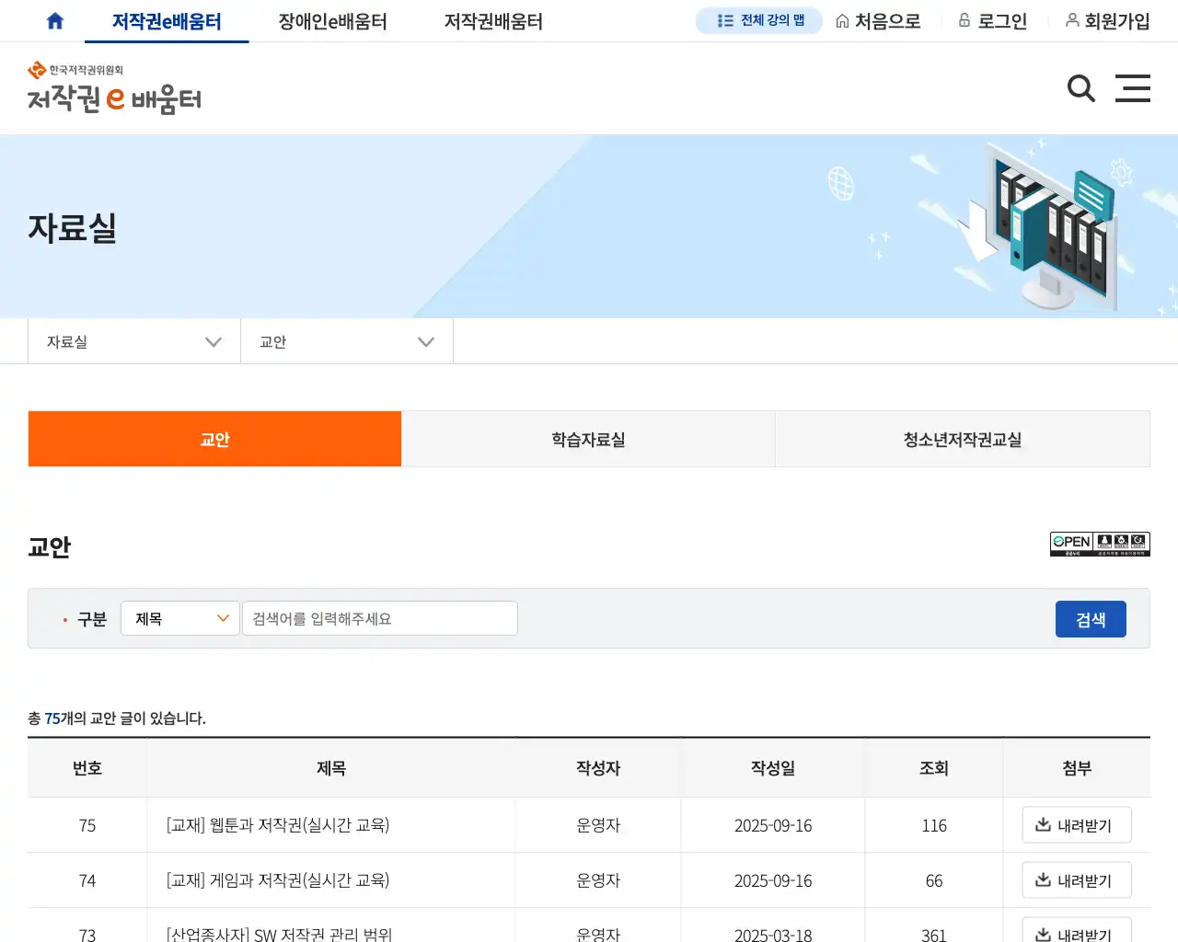
Task: Open the hamburger menu icon
Action: pos(1133,88)
